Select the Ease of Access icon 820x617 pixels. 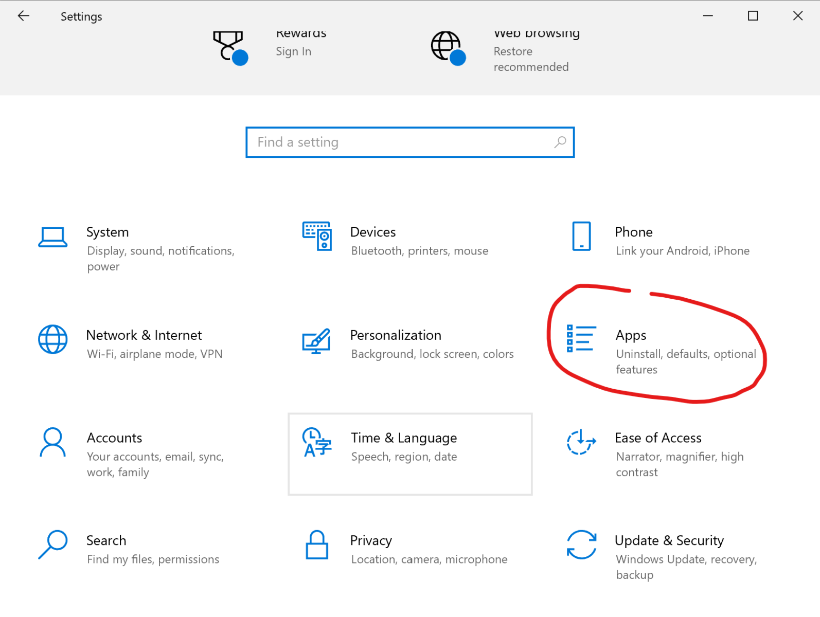coord(581,442)
